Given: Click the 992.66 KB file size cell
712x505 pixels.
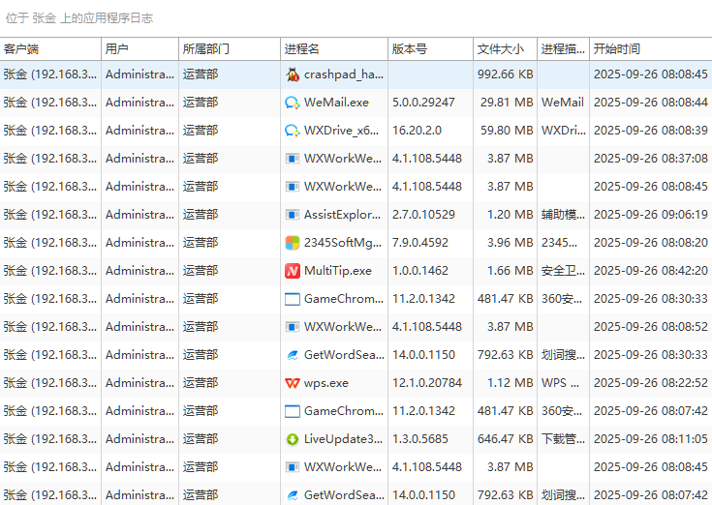Looking at the screenshot, I should [505, 74].
